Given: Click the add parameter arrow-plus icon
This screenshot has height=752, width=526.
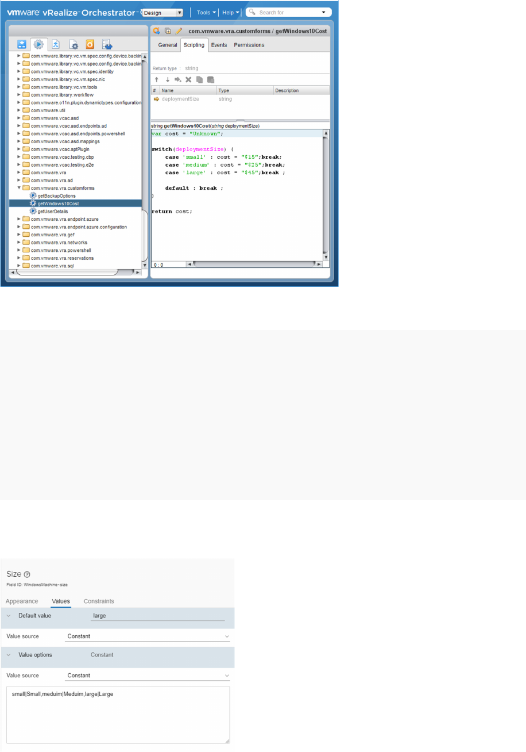Looking at the screenshot, I should click(x=178, y=79).
